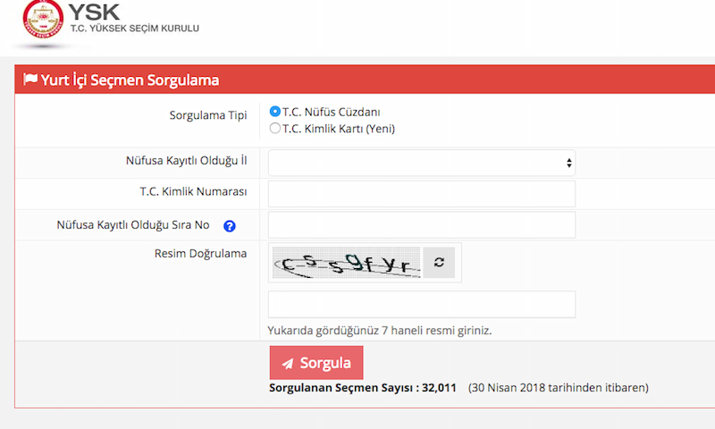Click the YSK emblem logo

click(43, 19)
